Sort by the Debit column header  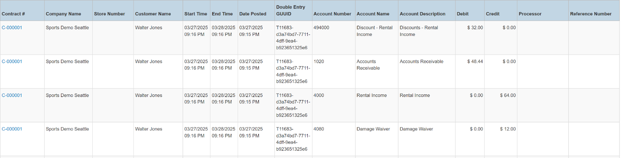point(463,14)
